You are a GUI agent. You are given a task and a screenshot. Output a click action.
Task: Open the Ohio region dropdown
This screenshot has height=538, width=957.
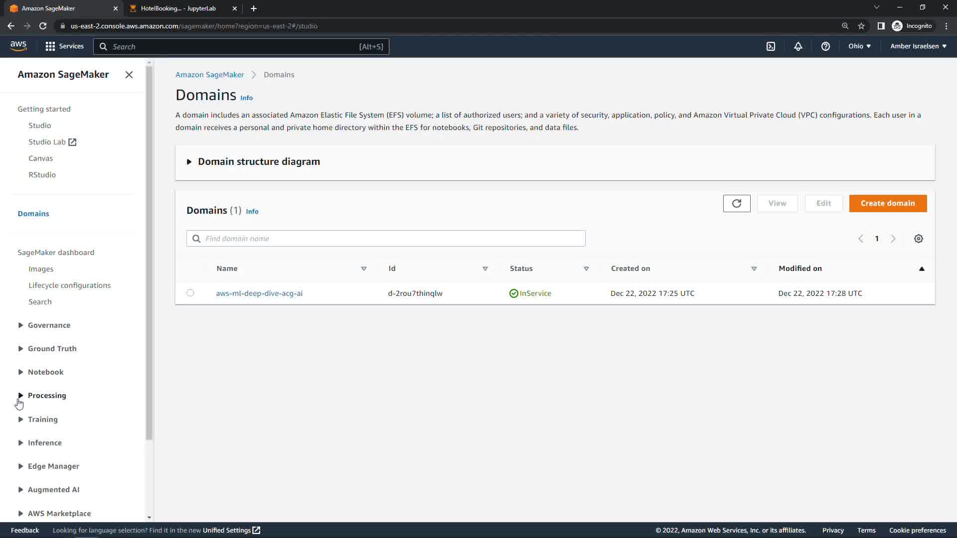(859, 46)
